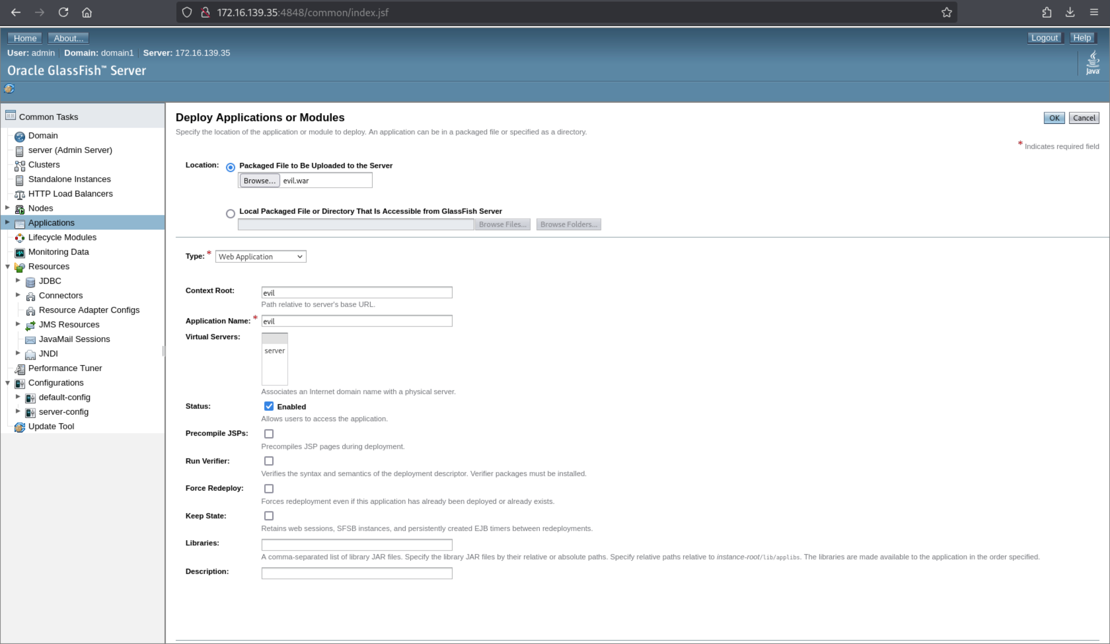The height and width of the screenshot is (644, 1110).
Task: Collapse the Configurations tree node
Action: click(x=7, y=383)
